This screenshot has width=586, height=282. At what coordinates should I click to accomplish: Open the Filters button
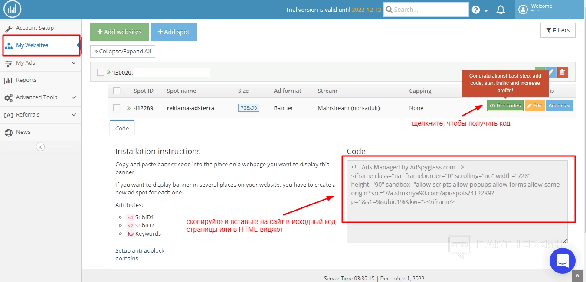point(558,30)
